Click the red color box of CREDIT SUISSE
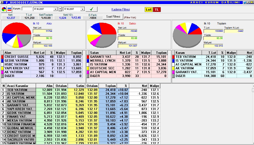This screenshot has width=254, height=145. [2, 57]
